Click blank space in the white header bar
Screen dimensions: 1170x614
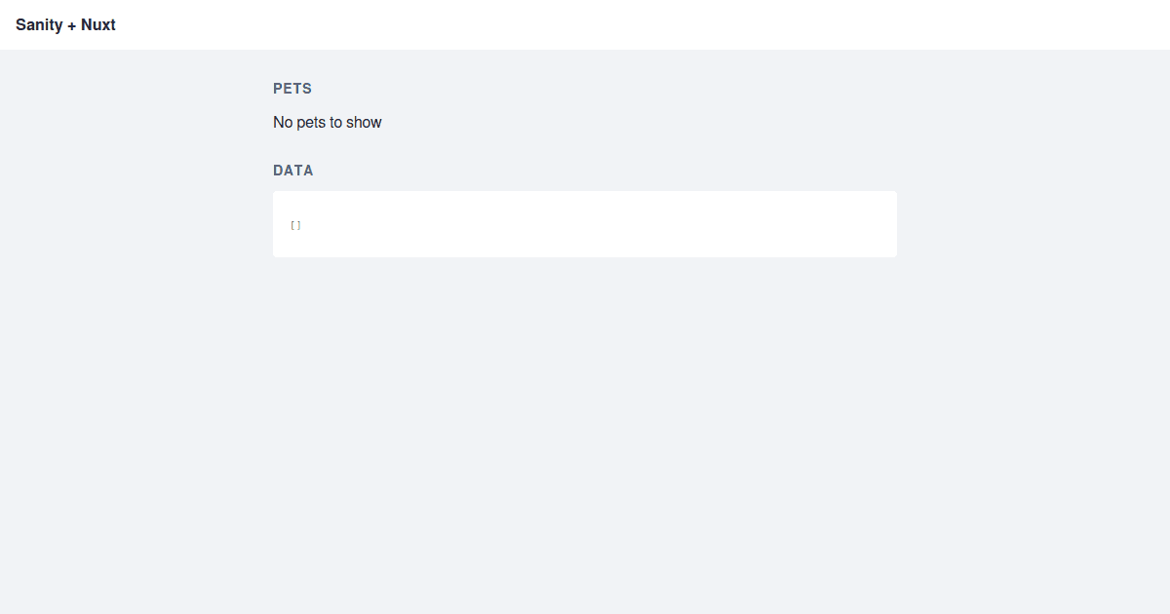coord(634,25)
